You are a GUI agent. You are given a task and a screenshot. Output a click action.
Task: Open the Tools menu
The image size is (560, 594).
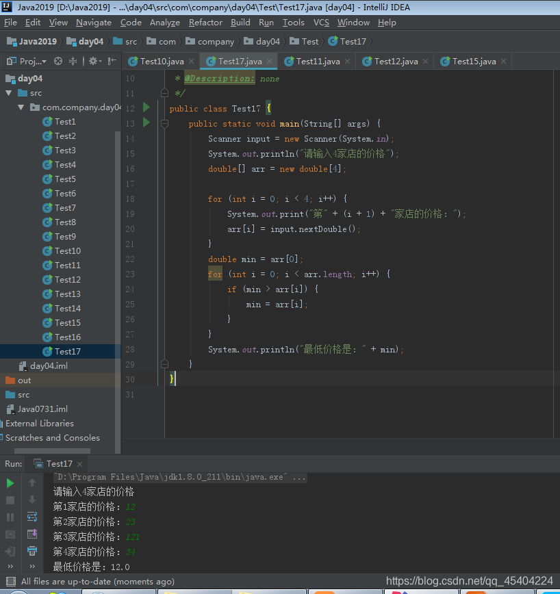pyautogui.click(x=293, y=23)
